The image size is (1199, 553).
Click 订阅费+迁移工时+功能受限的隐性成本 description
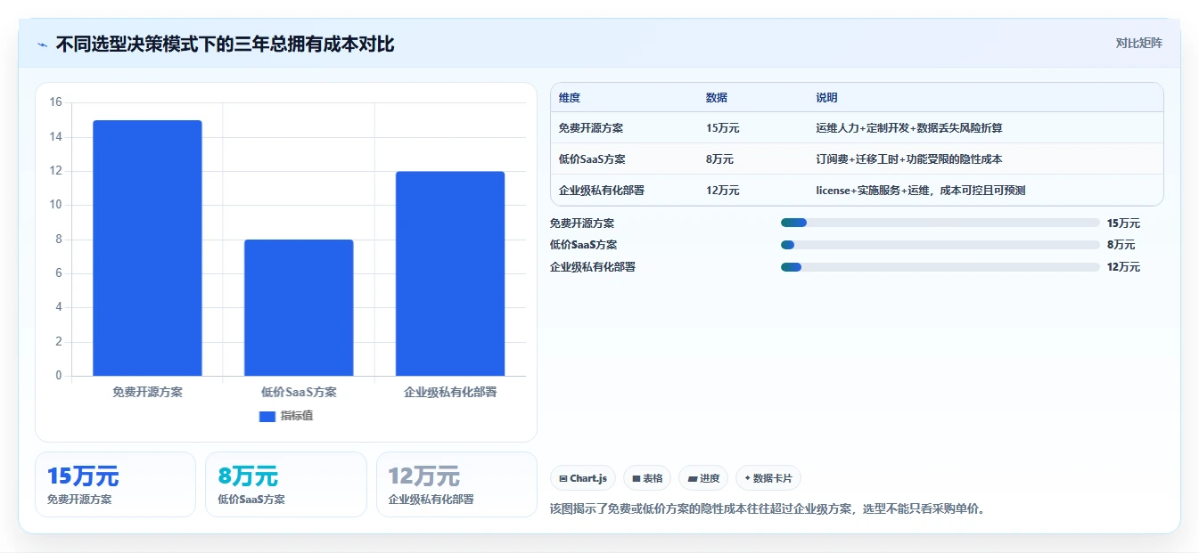click(909, 159)
